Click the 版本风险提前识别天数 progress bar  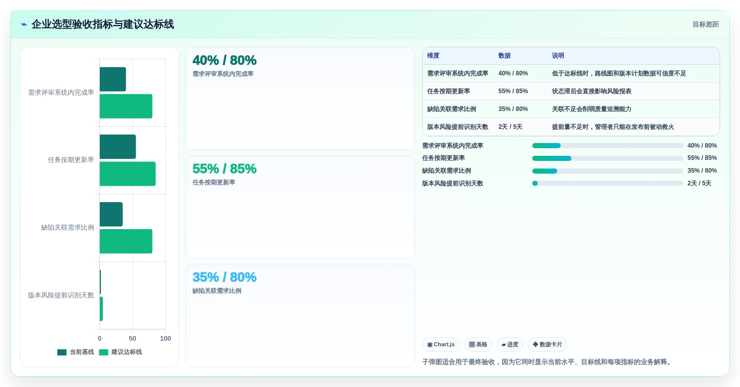pyautogui.click(x=608, y=183)
